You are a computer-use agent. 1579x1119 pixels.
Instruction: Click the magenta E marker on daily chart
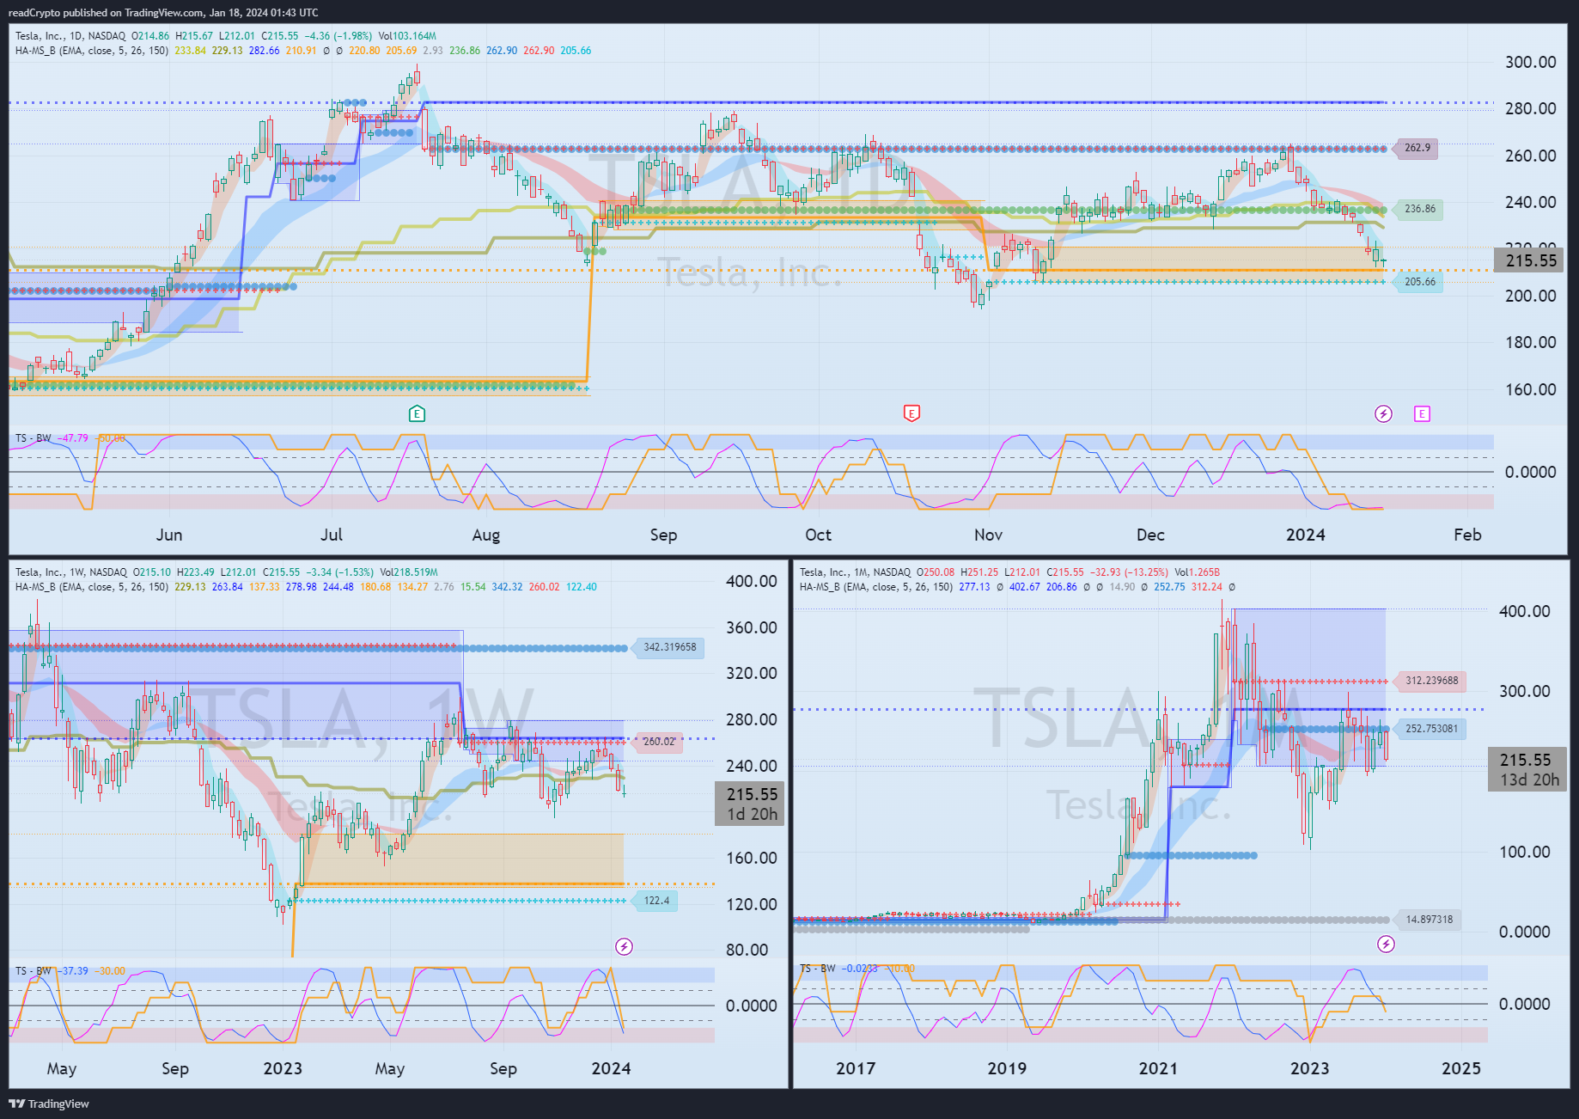(x=1422, y=414)
